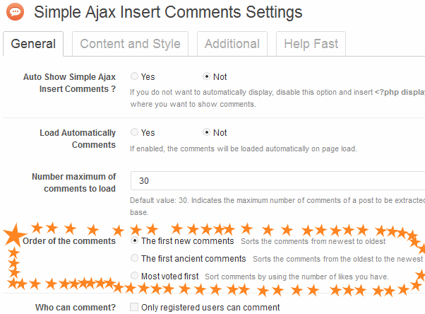The height and width of the screenshot is (314, 425).
Task: Go to the Additional tab
Action: click(232, 44)
